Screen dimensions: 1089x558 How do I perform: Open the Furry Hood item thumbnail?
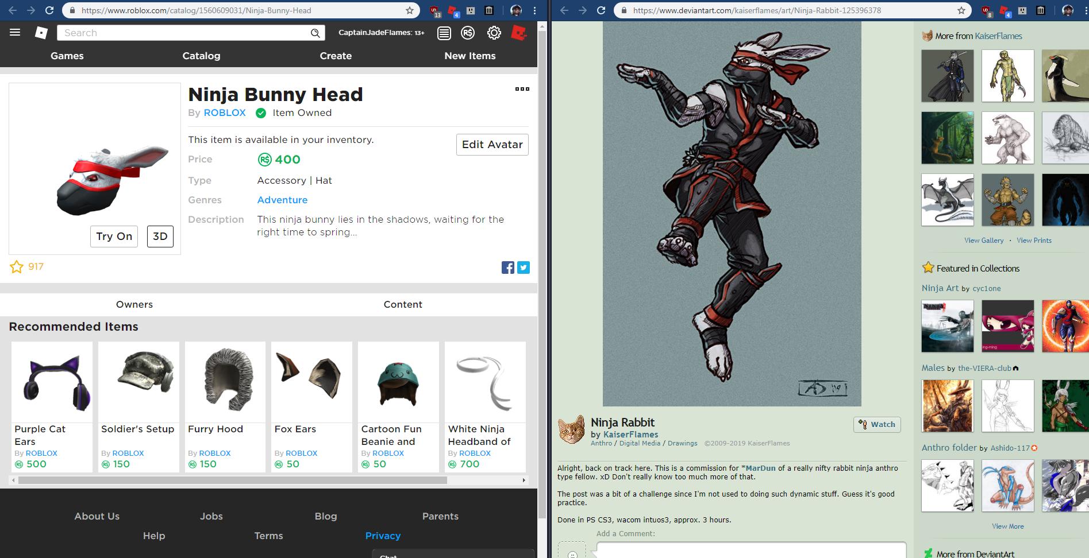click(225, 382)
